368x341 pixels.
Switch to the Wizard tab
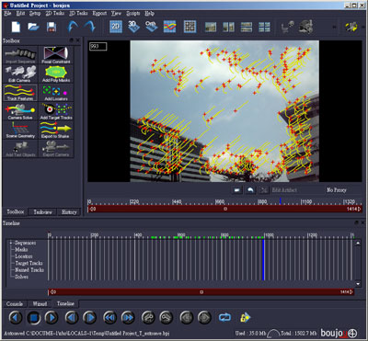40,304
